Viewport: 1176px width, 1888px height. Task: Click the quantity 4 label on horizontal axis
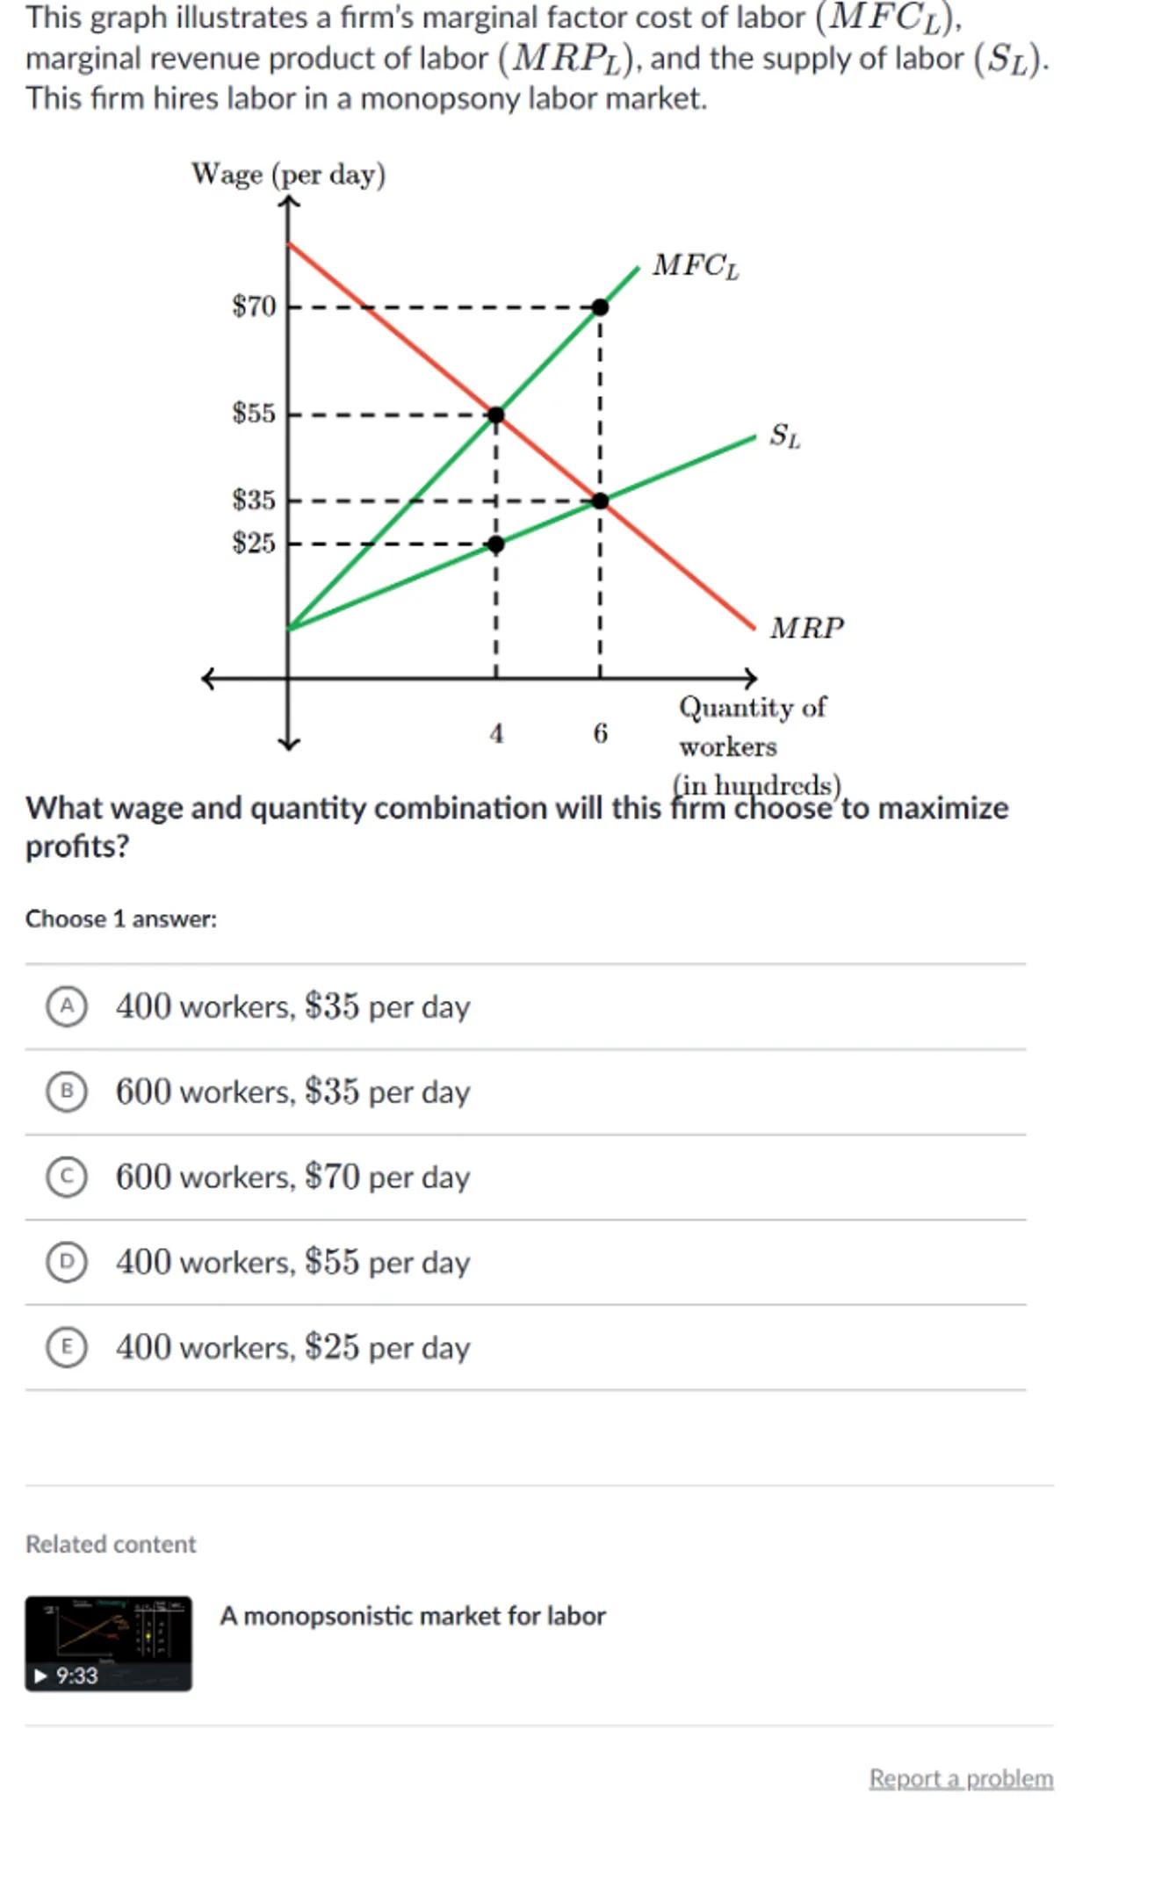click(x=496, y=733)
